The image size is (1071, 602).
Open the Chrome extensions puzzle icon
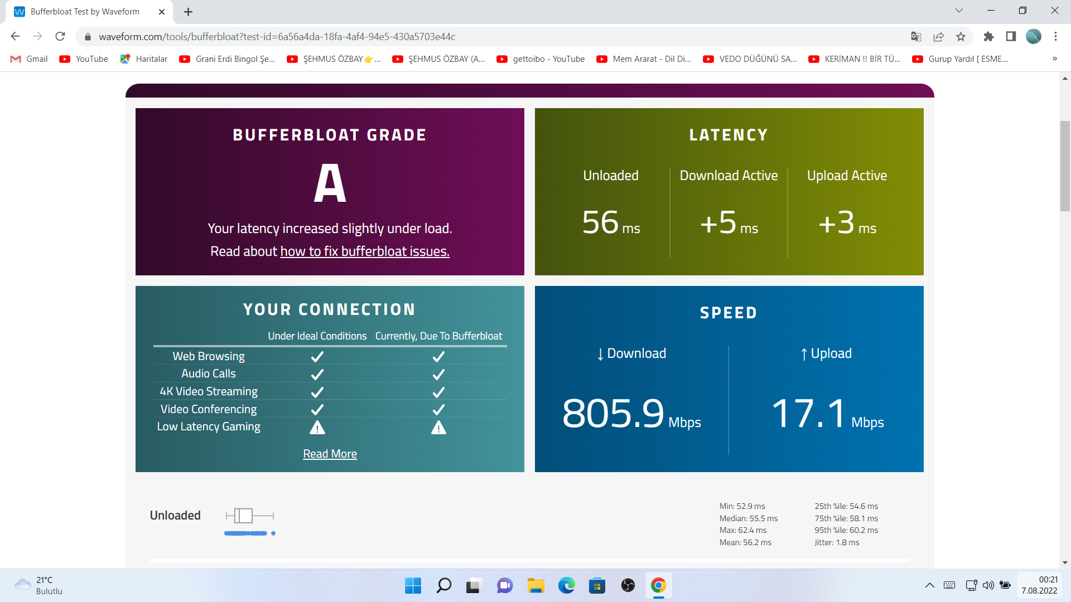click(988, 37)
